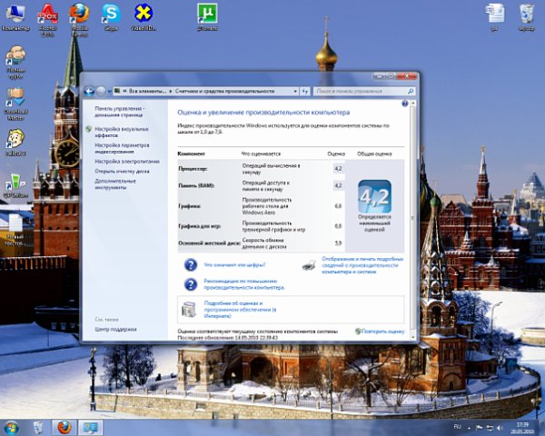
Task: Click the Control Panel search field
Action: [x=364, y=92]
